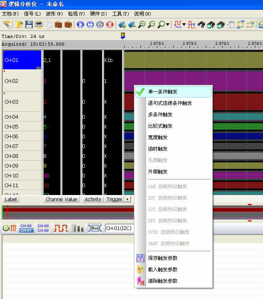Screen dimensions: 263x299
Task: Open the 工具(T) menu
Action: tap(120, 14)
